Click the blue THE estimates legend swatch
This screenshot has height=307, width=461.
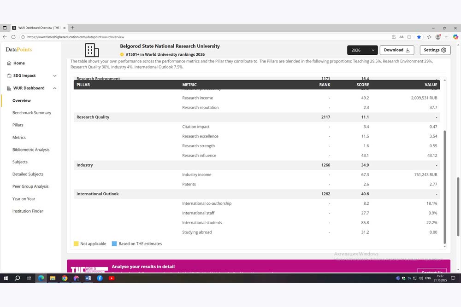click(x=114, y=244)
